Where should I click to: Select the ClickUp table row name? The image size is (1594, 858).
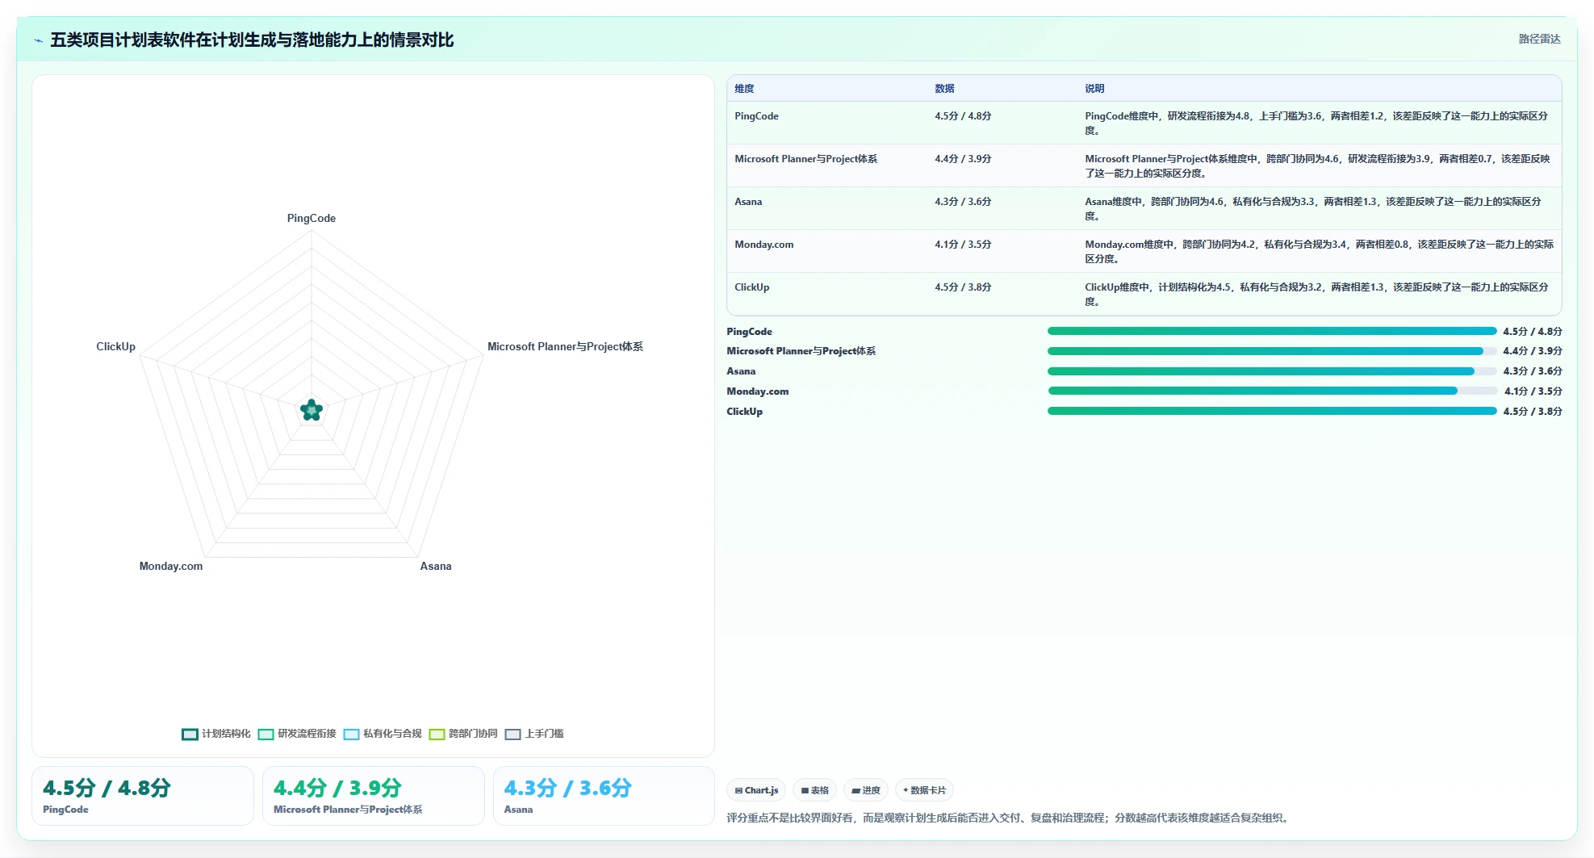pos(751,287)
